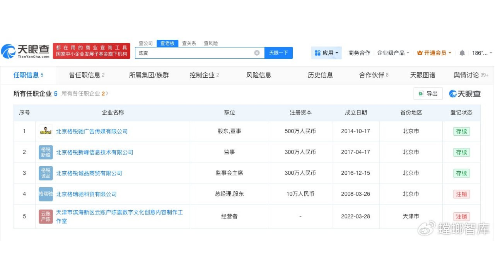Switch to the 所属集团/族群 tab

(149, 75)
